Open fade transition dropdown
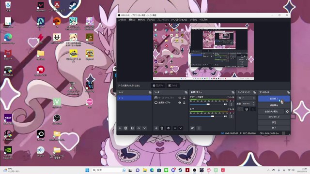The height and width of the screenshot is (174, 310). [x=247, y=98]
